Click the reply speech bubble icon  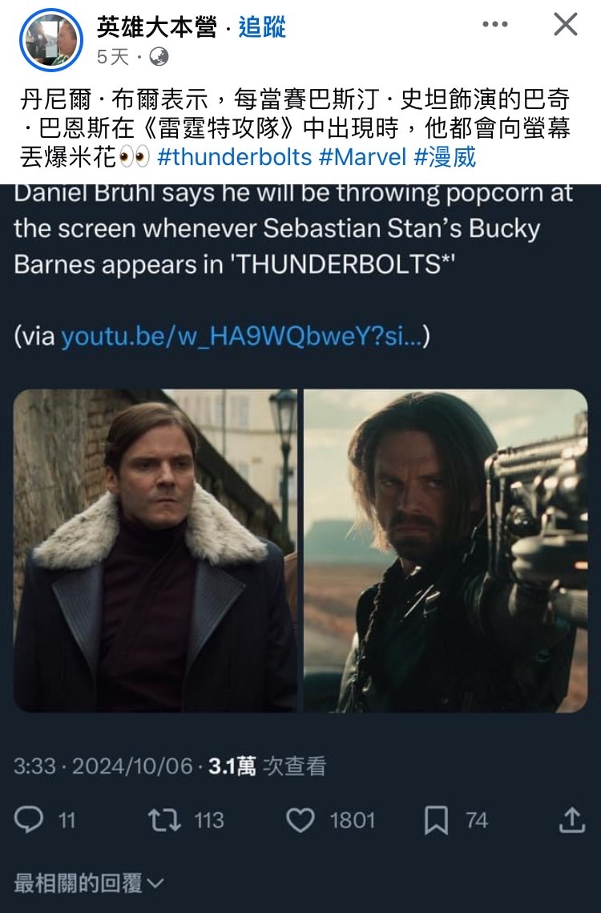29,820
